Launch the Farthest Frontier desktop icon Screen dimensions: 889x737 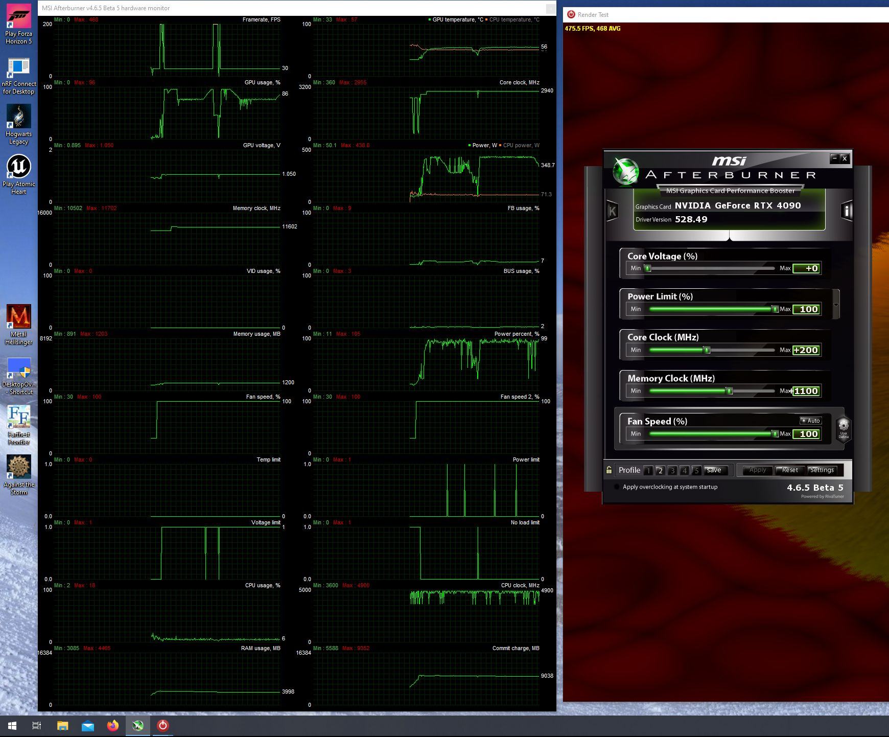[18, 425]
